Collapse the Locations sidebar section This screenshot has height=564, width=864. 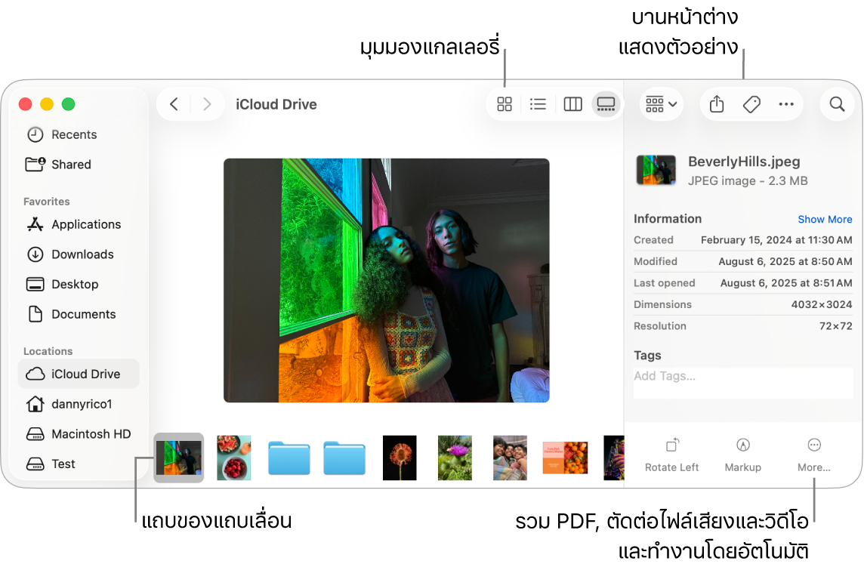point(48,350)
